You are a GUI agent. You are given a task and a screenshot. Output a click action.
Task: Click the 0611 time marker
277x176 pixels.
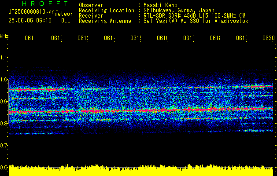[x=30, y=38]
